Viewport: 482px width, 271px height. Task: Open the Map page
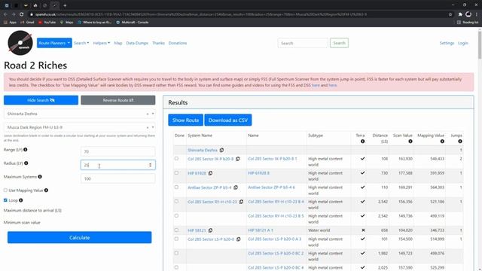(x=118, y=43)
